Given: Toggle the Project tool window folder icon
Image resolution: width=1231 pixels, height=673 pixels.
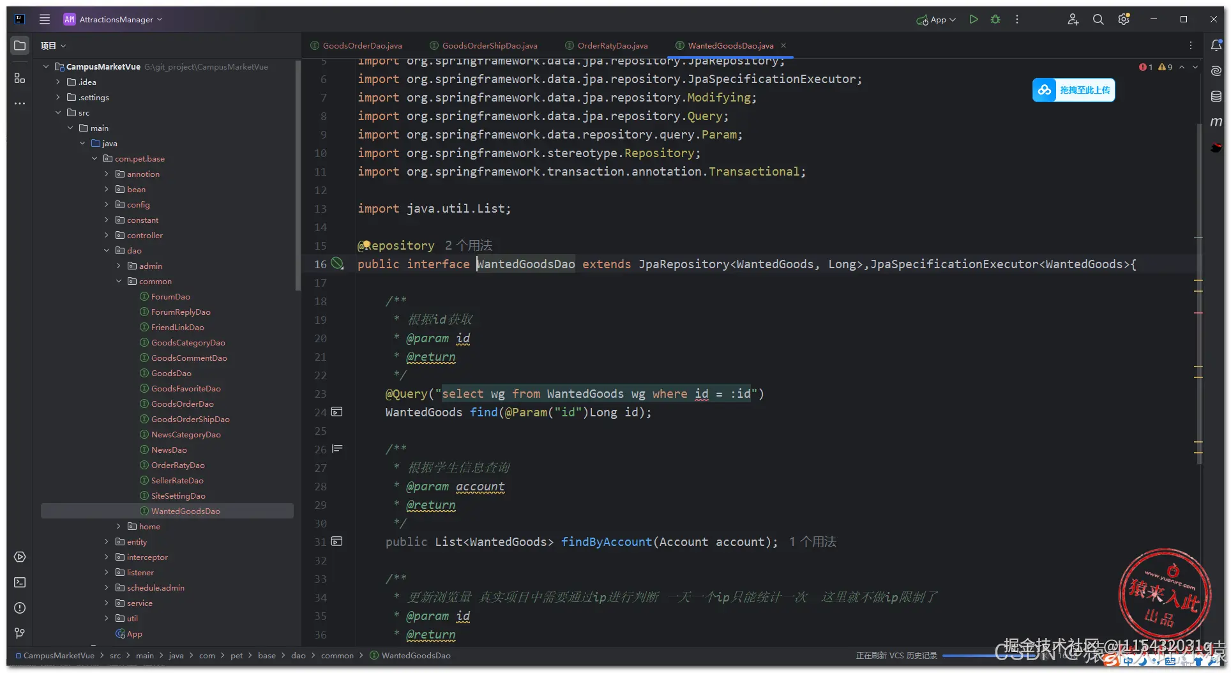Looking at the screenshot, I should coord(20,45).
